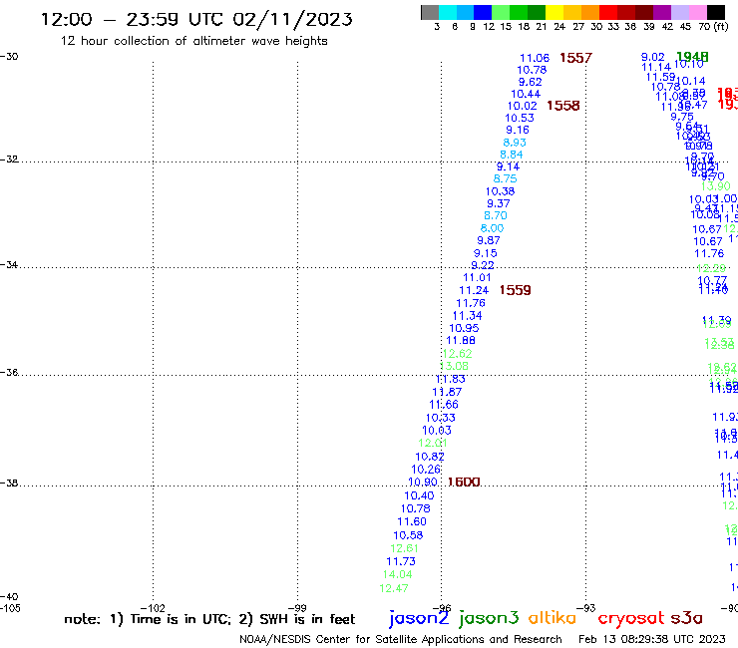738x648 pixels.
Task: Select the wave height value '10.53'
Action: (x=520, y=118)
